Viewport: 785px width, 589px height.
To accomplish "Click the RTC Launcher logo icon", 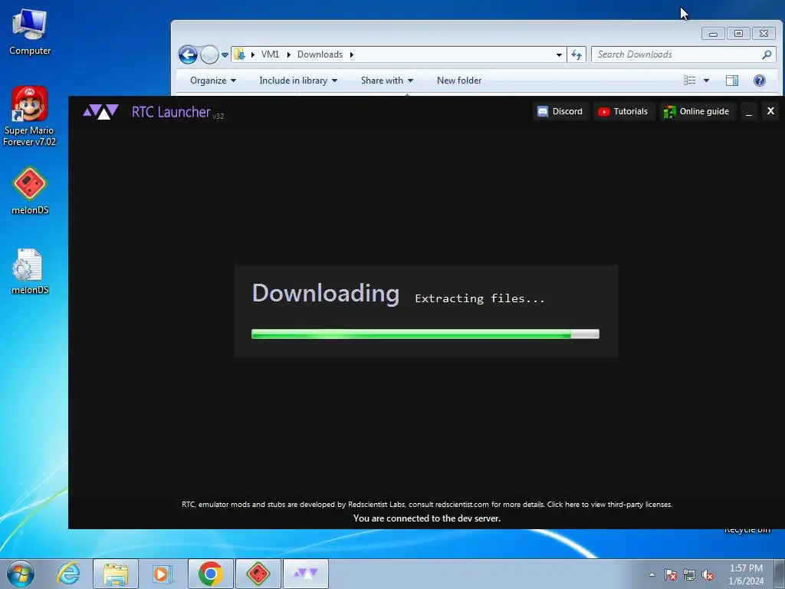I will [100, 111].
